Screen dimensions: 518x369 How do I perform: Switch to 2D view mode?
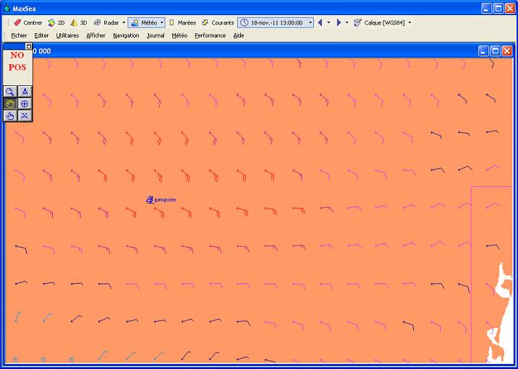56,23
